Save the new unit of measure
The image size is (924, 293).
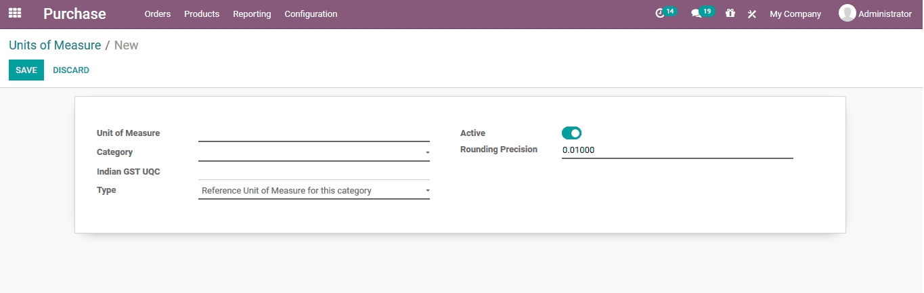[x=26, y=70]
